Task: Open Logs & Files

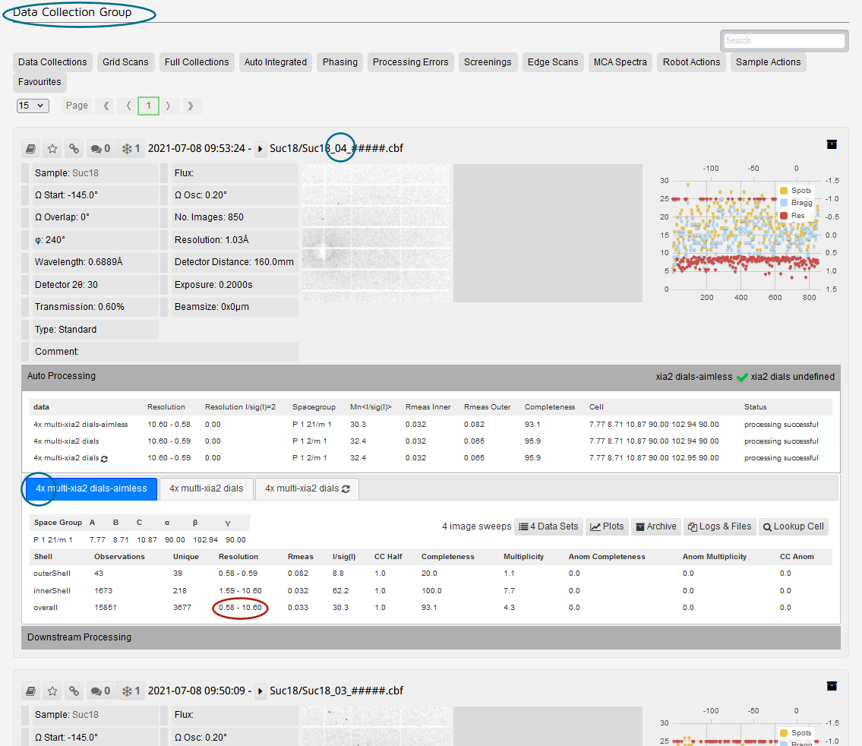Action: coord(719,526)
